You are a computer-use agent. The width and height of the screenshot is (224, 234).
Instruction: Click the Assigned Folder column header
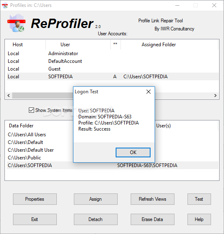tap(169, 45)
